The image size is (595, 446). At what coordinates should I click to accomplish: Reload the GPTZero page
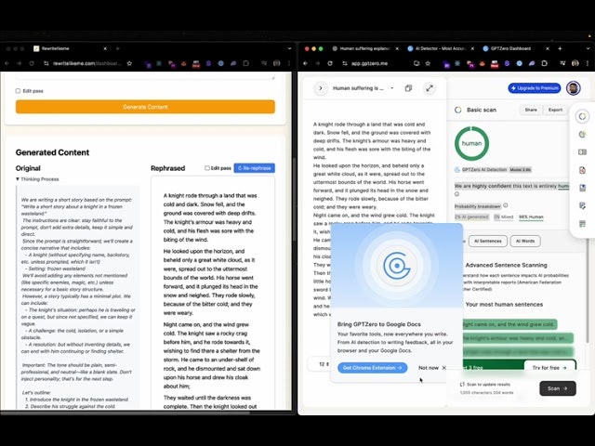(x=330, y=63)
